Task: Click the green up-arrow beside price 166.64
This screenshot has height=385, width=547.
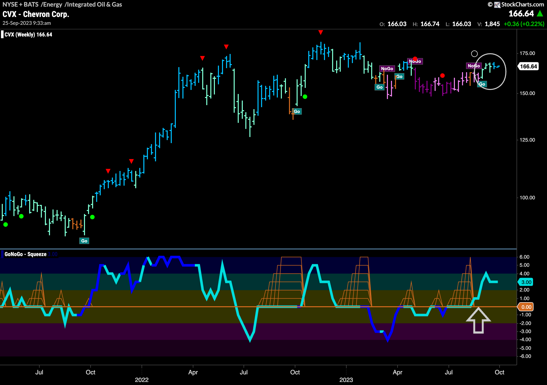Action: (x=540, y=13)
